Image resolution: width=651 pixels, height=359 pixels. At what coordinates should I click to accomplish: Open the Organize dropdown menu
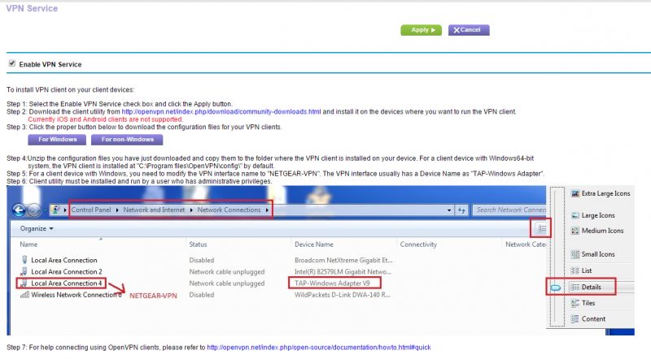tap(37, 229)
